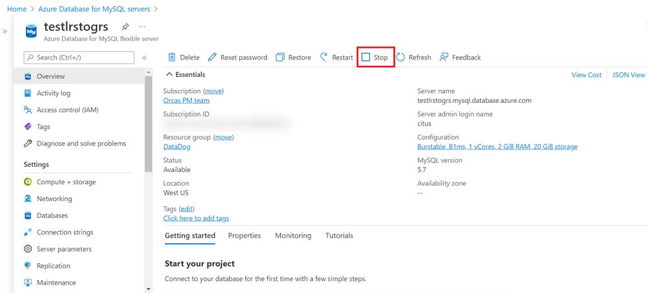Click the Activity log icon

[28, 93]
